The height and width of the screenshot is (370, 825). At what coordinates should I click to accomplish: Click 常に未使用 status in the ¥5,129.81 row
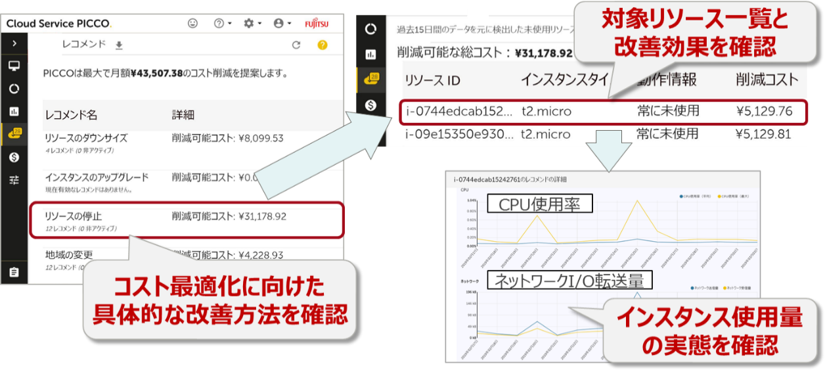tap(668, 135)
